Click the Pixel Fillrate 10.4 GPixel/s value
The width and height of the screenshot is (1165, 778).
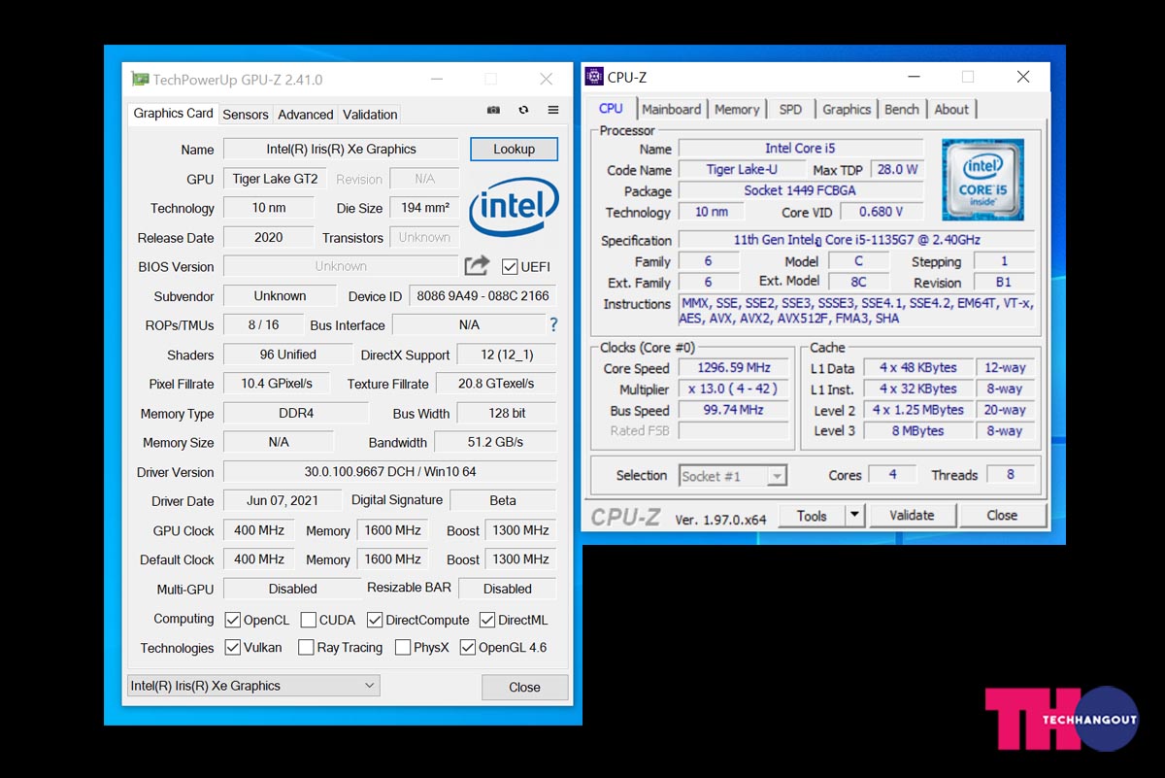pos(277,384)
